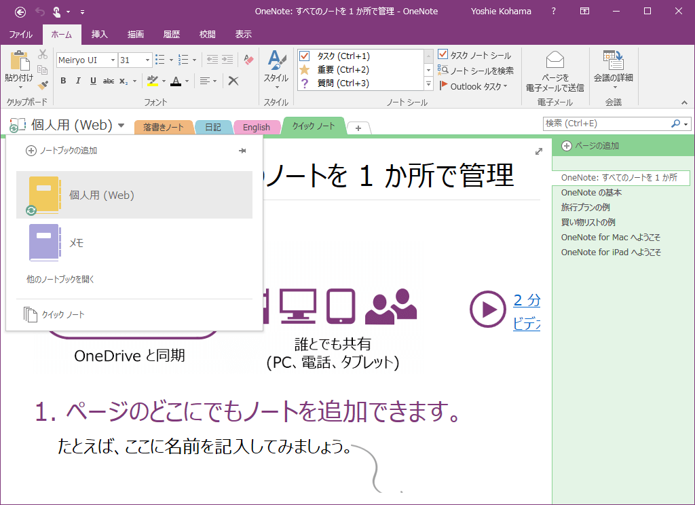
Task: Toggle touch/mouse mode hand icon
Action: (x=57, y=12)
